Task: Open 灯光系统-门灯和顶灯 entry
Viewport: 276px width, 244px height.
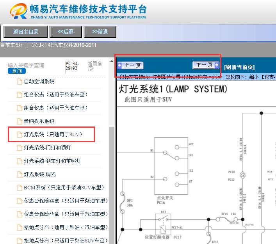Action: [x=47, y=148]
